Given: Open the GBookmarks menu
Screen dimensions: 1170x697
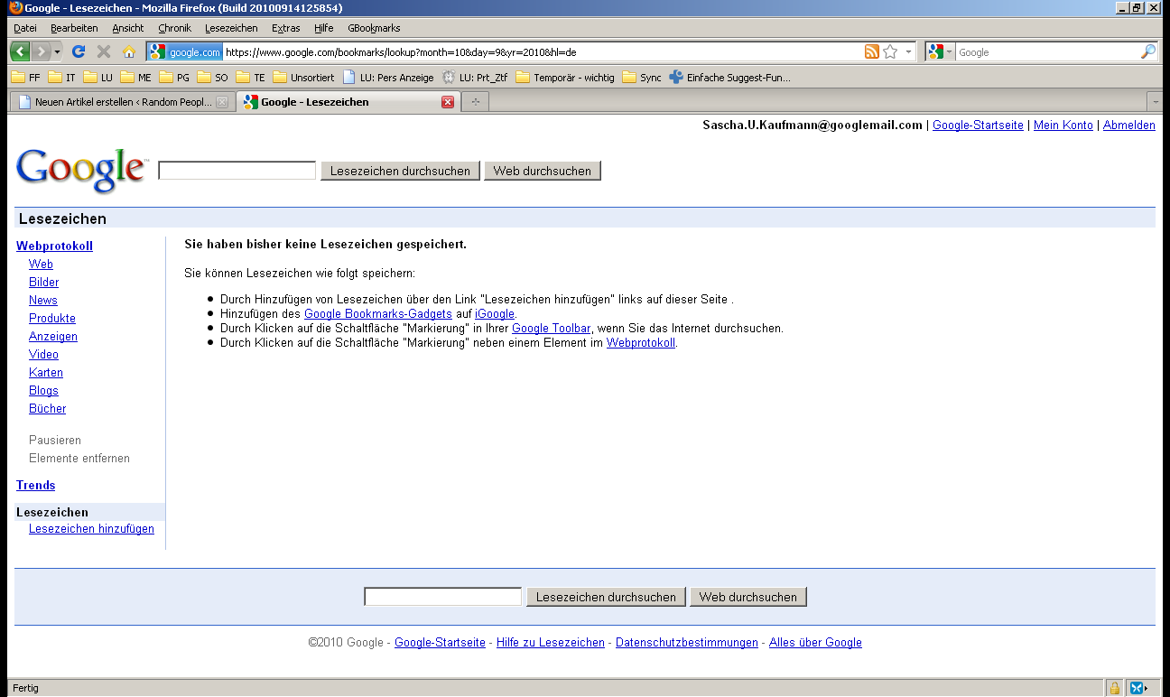Looking at the screenshot, I should [x=374, y=28].
